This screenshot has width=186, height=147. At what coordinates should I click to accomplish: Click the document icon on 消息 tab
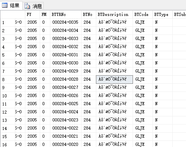[x=27, y=6]
